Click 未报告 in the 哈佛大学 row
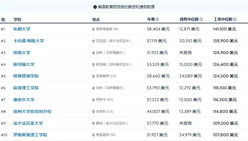 pyautogui.click(x=185, y=53)
